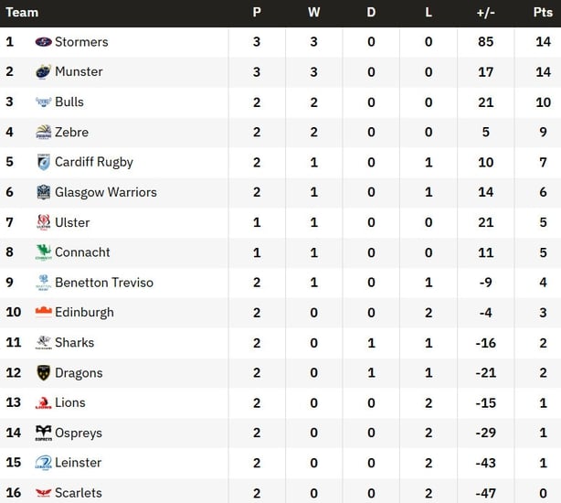Select the Sharks team name

click(74, 342)
